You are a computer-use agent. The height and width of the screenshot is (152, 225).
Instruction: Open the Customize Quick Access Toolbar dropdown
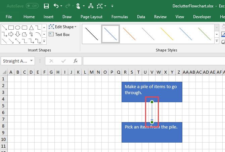[x=112, y=6]
